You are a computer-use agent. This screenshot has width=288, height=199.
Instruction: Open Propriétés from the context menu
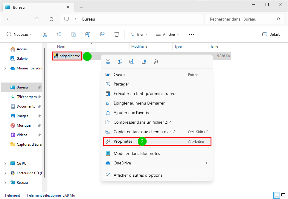pos(157,142)
